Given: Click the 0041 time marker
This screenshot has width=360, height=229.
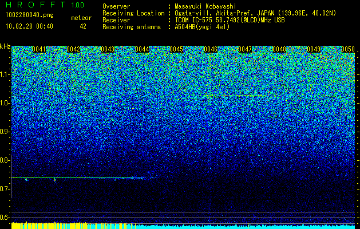Looking at the screenshot, I should [38, 49].
